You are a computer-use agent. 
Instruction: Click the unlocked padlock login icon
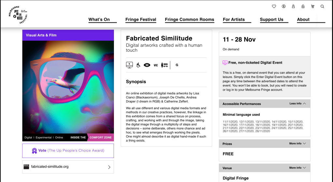click(x=303, y=6)
